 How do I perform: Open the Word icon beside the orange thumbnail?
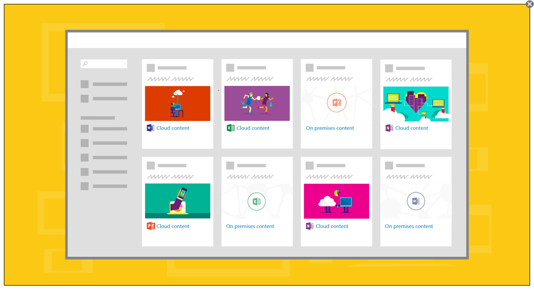pos(150,128)
